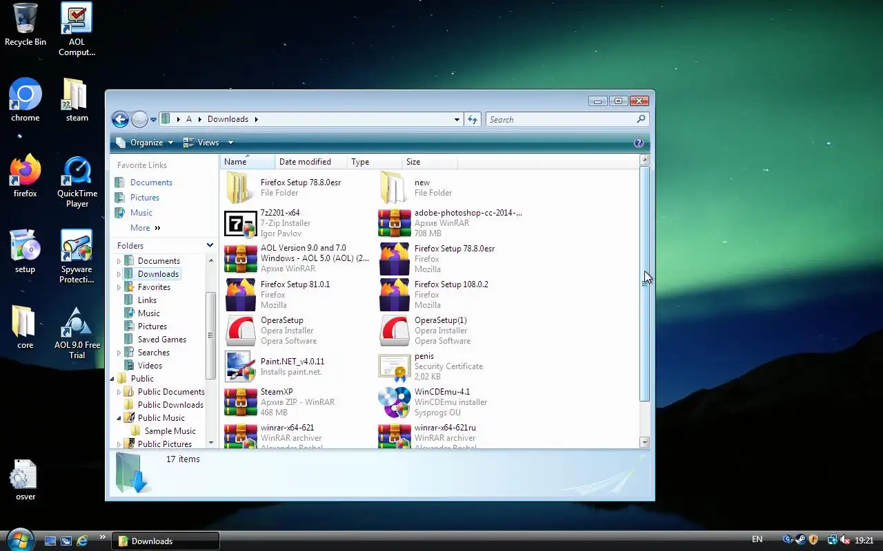Open the recent pages dropdown arrow
Image resolution: width=883 pixels, height=551 pixels.
tap(153, 120)
